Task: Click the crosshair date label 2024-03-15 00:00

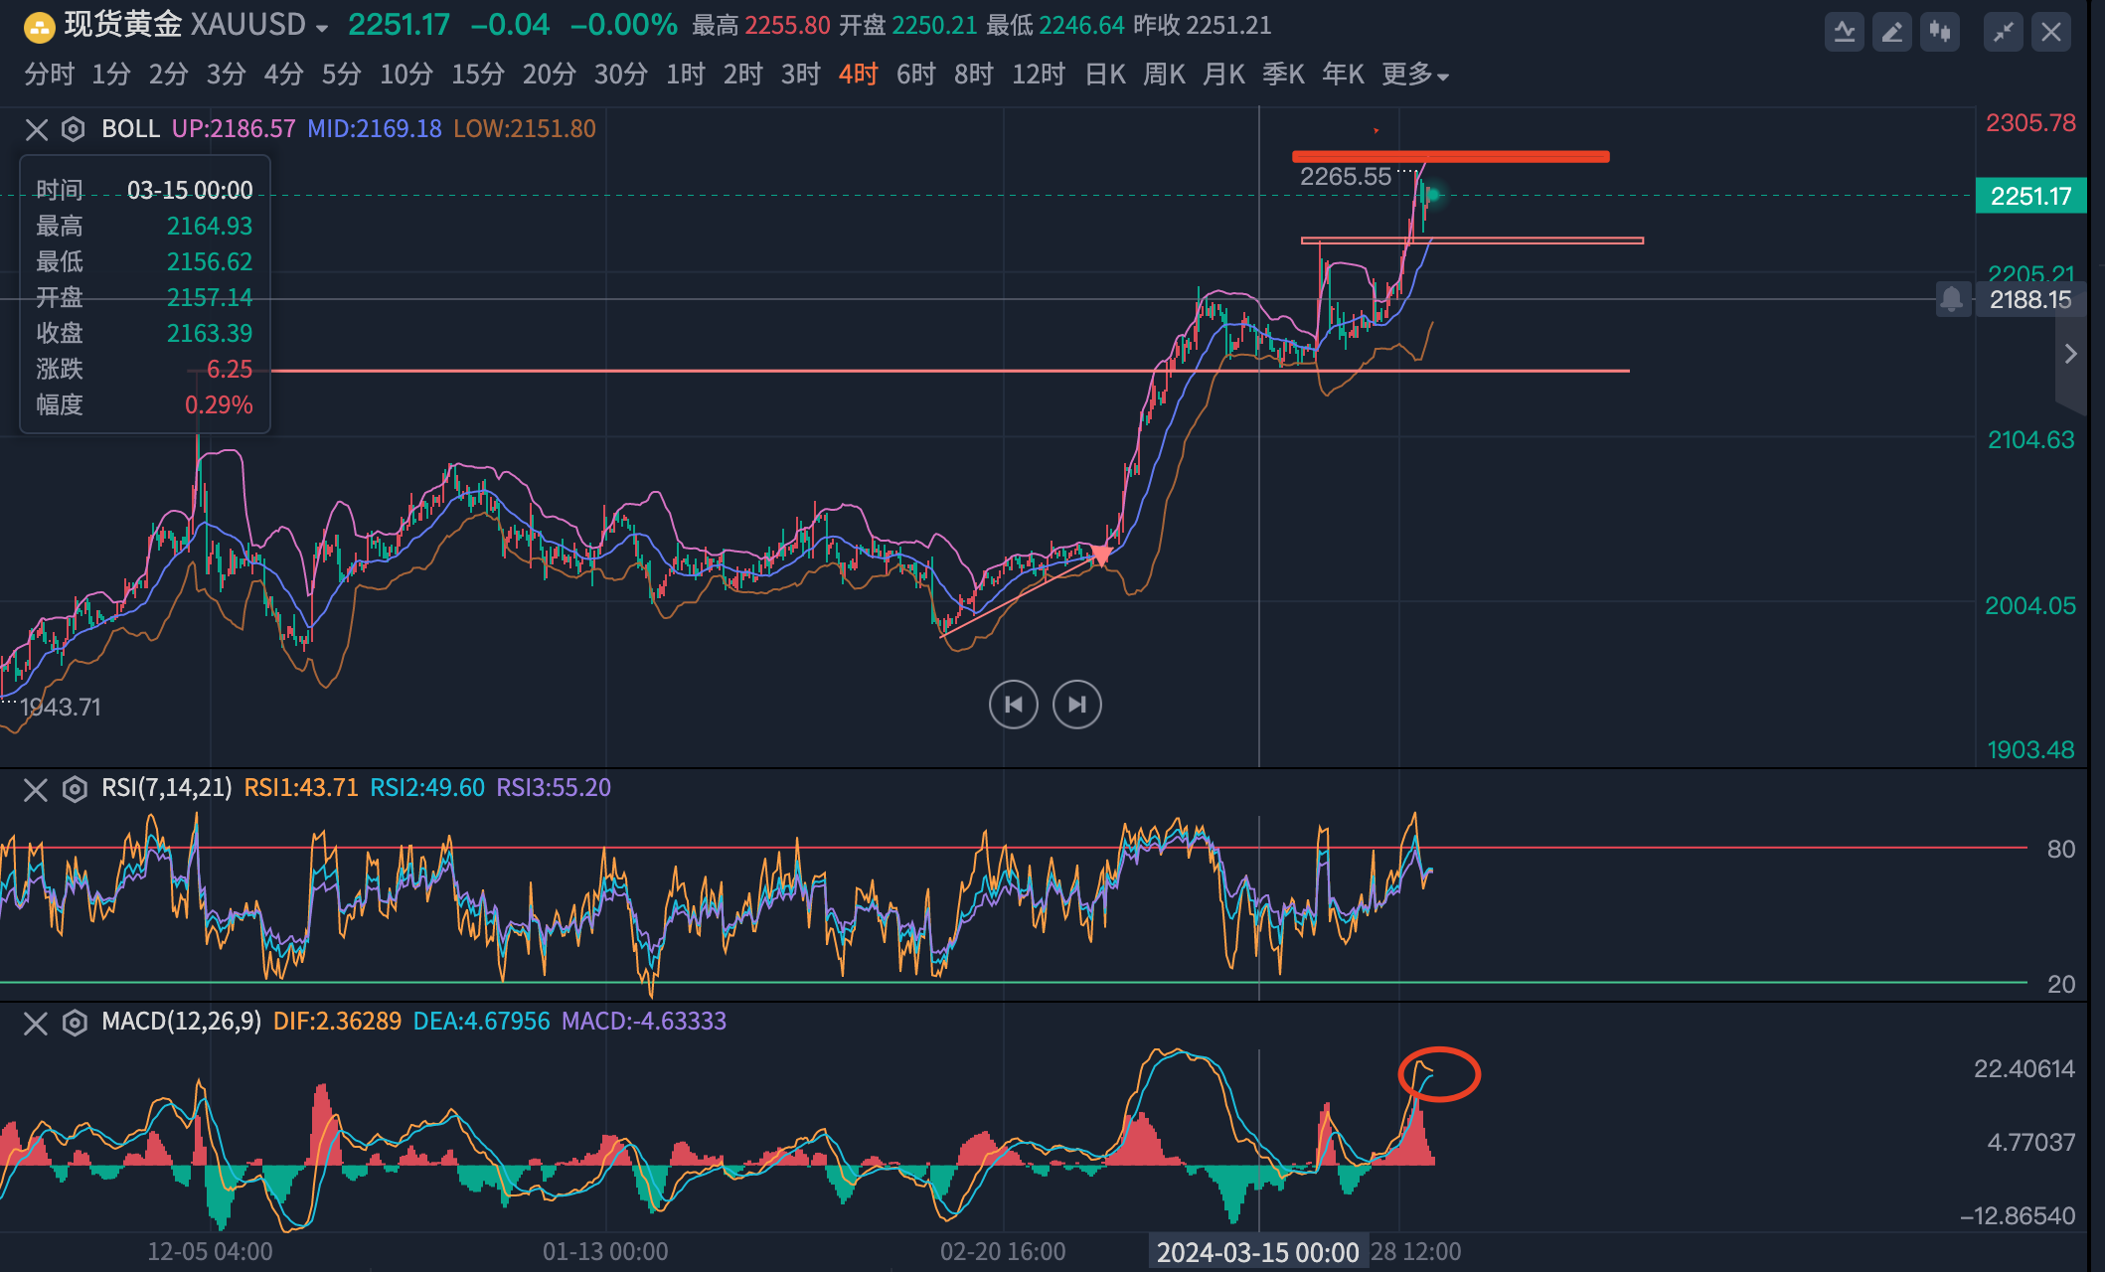Action: click(x=1257, y=1252)
